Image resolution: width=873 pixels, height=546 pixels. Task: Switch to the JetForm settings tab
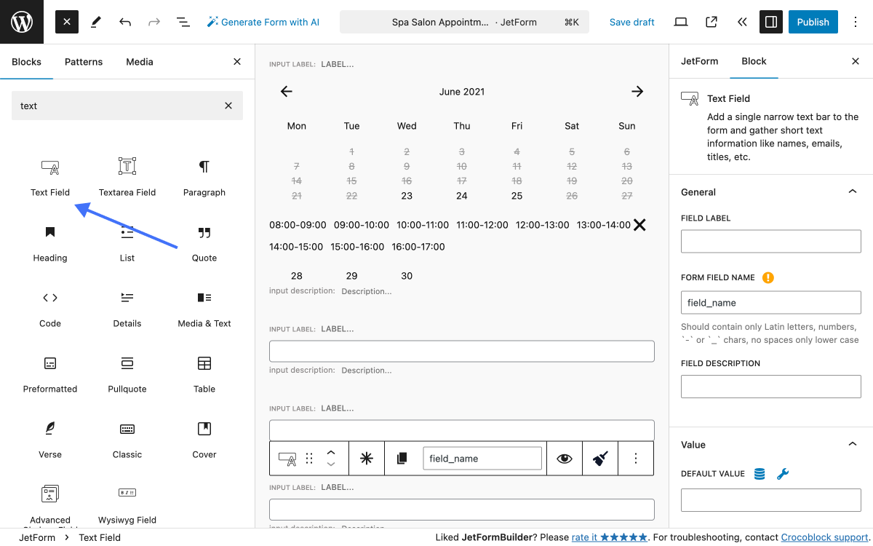700,62
